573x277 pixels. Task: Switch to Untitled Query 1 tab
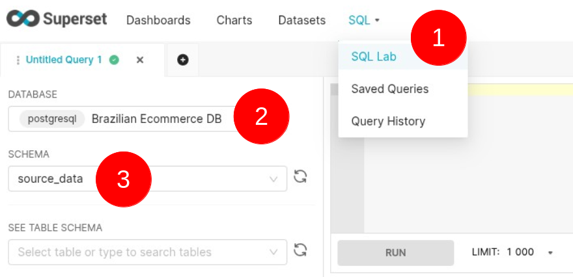tap(64, 60)
